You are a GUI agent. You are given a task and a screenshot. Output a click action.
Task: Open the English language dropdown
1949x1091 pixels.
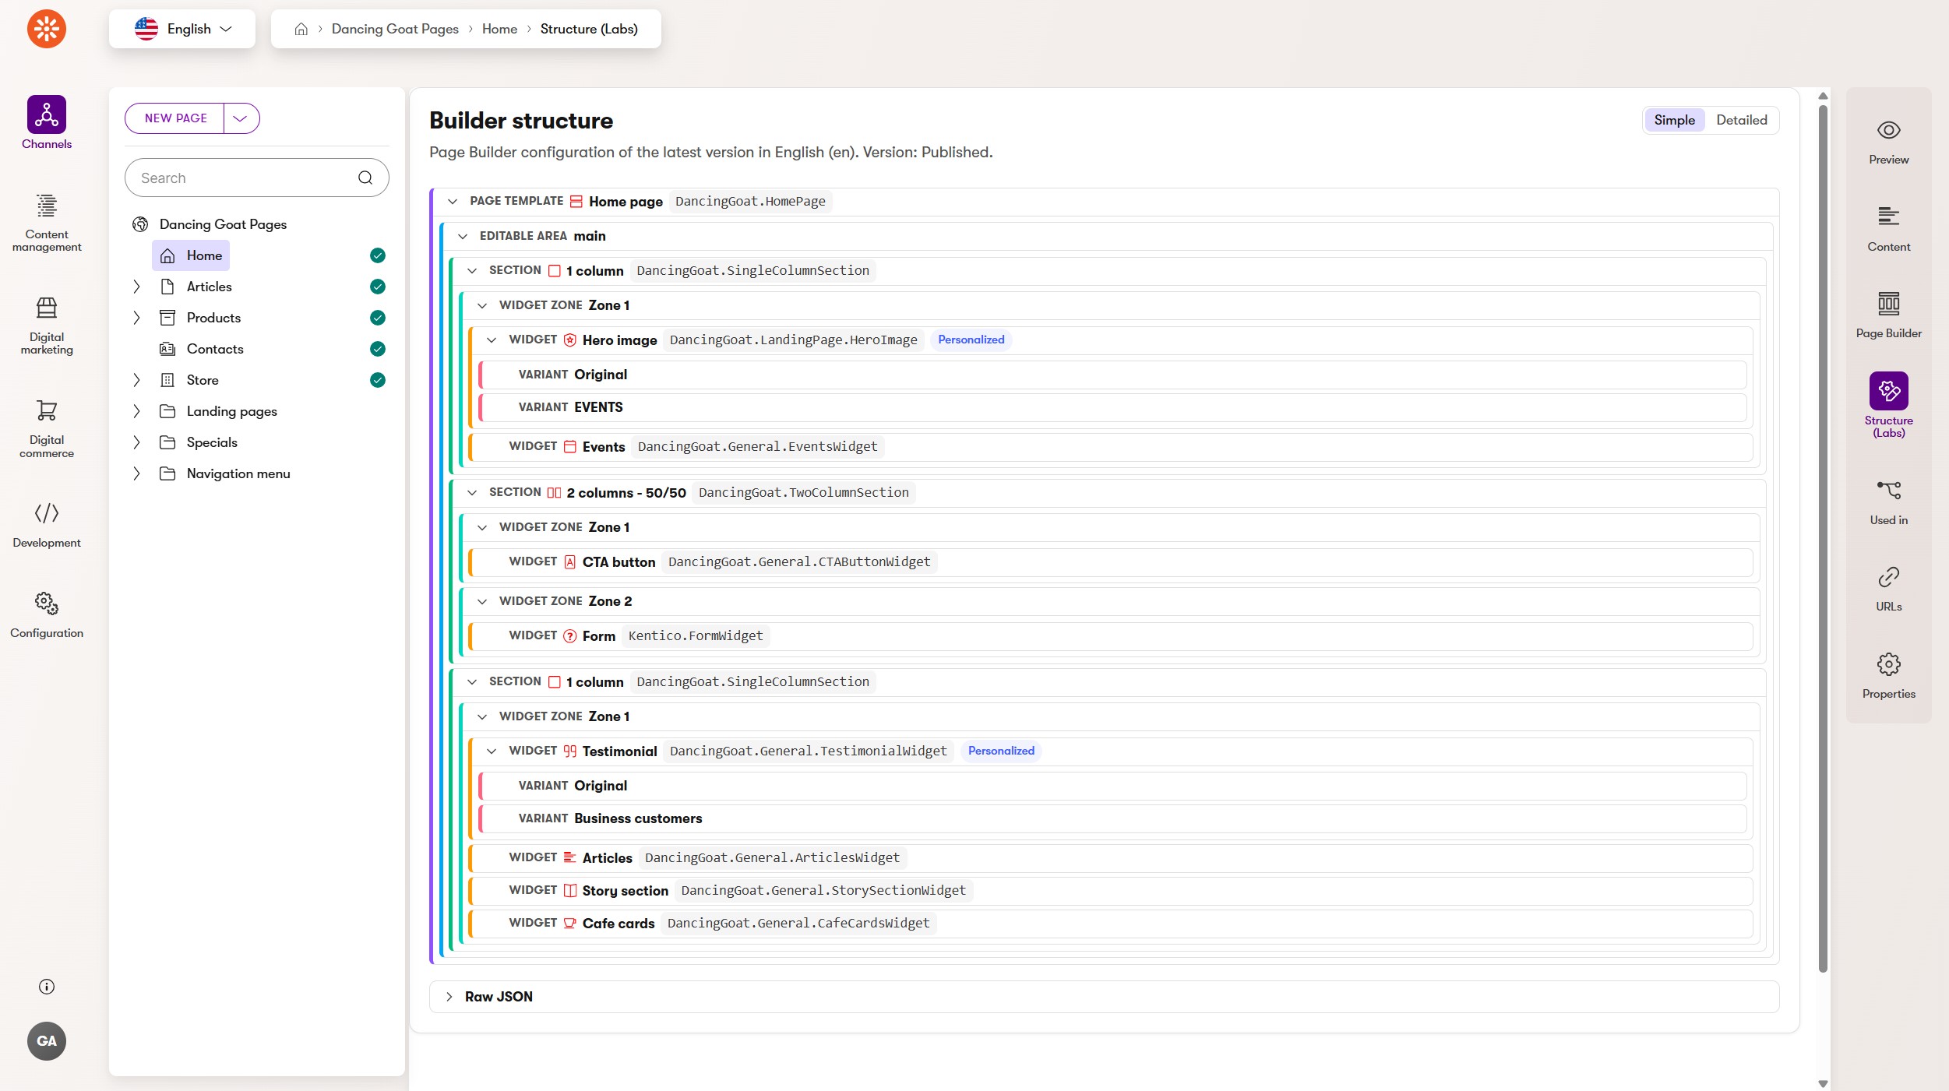click(x=182, y=29)
